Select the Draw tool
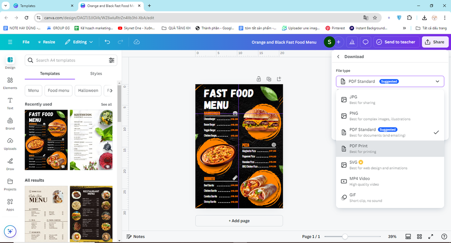Image resolution: width=451 pixels, height=243 pixels. 10,164
